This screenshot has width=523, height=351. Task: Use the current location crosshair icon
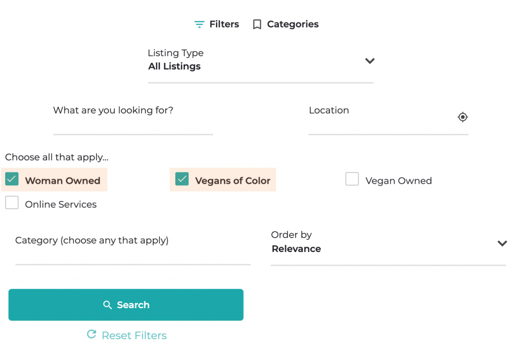pos(462,117)
